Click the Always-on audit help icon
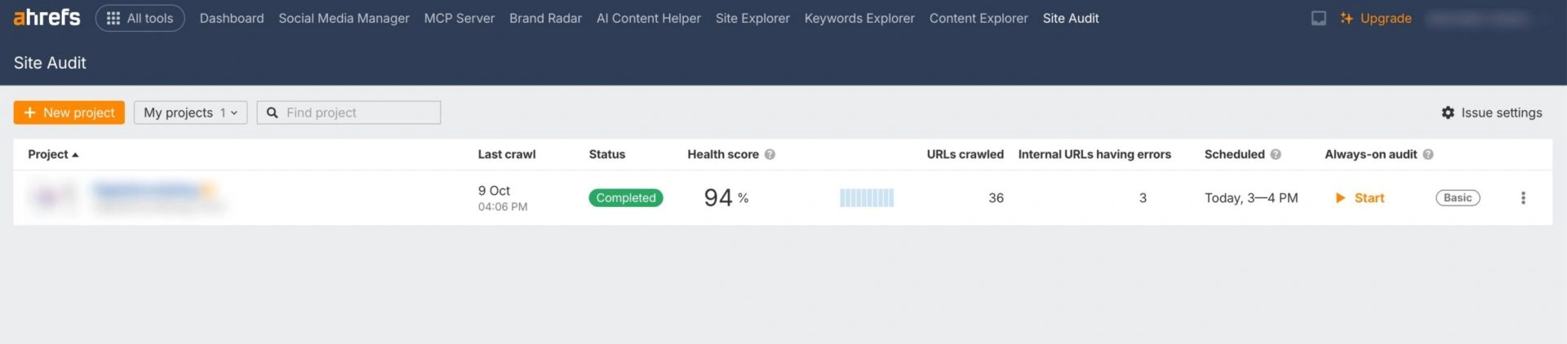Viewport: 1567px width, 344px height. click(x=1427, y=154)
